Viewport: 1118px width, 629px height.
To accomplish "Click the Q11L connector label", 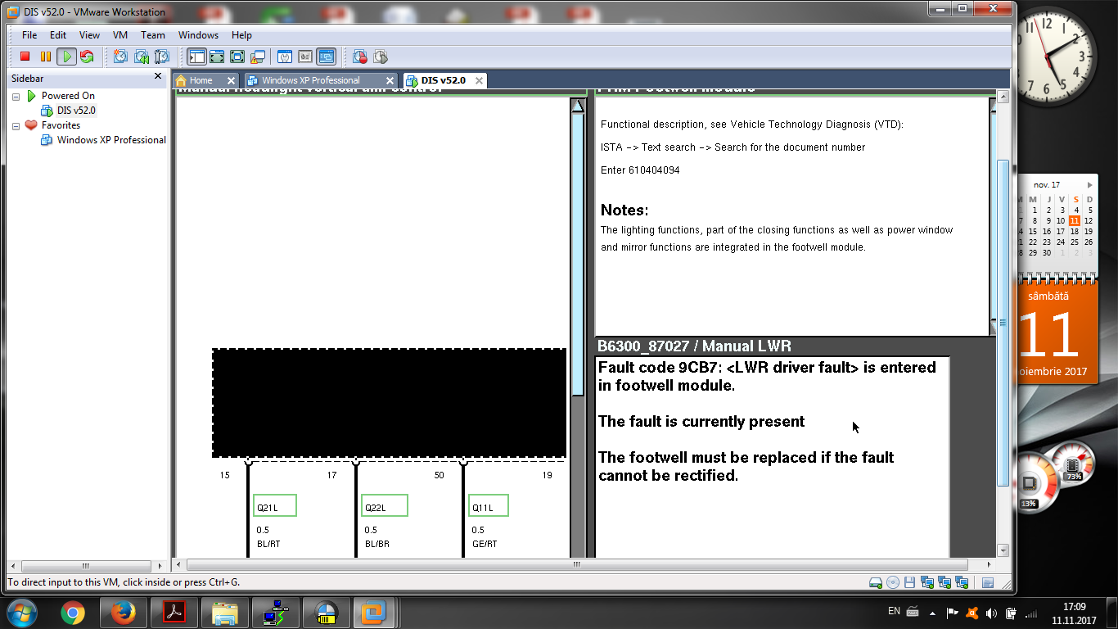I will tap(489, 506).
